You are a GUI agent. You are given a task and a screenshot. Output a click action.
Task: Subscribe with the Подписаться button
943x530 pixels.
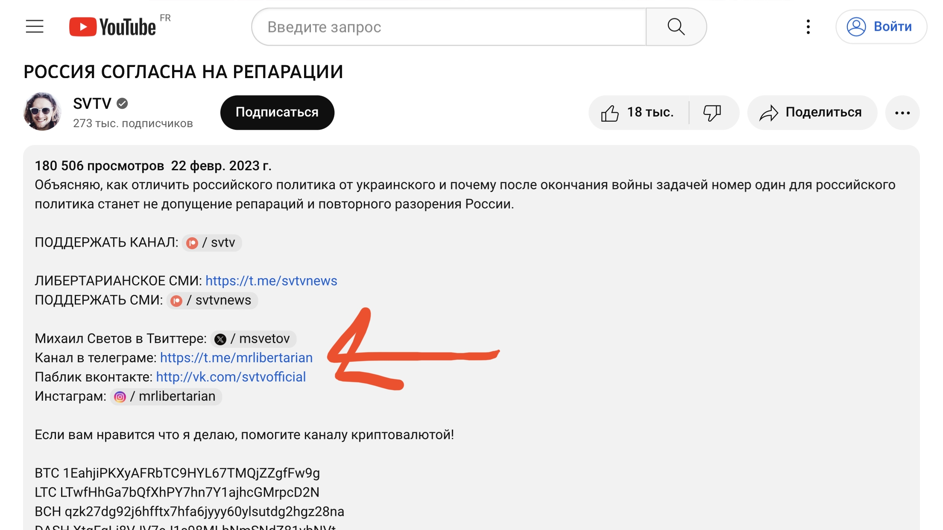tap(277, 113)
